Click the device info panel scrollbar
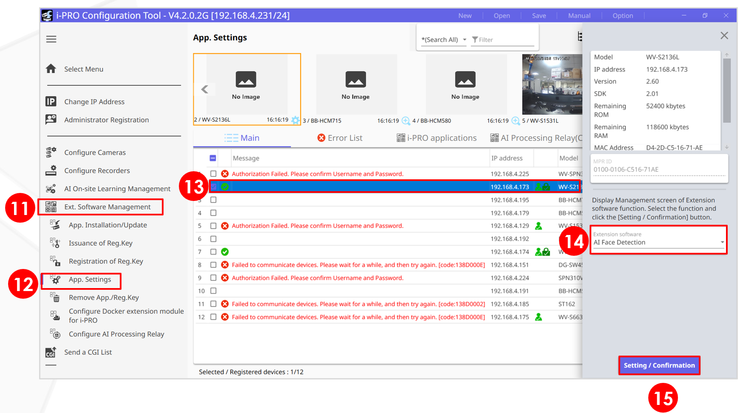Image resolution: width=740 pixels, height=413 pixels. [727, 91]
